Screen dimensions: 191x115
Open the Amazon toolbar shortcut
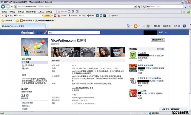73,15
